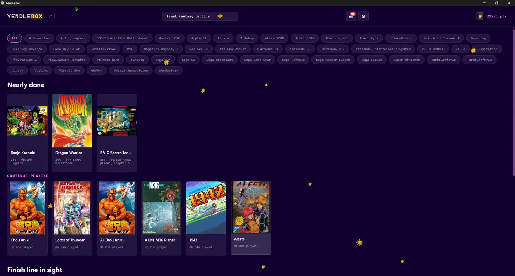Show Nintendo 64 games

point(268,49)
